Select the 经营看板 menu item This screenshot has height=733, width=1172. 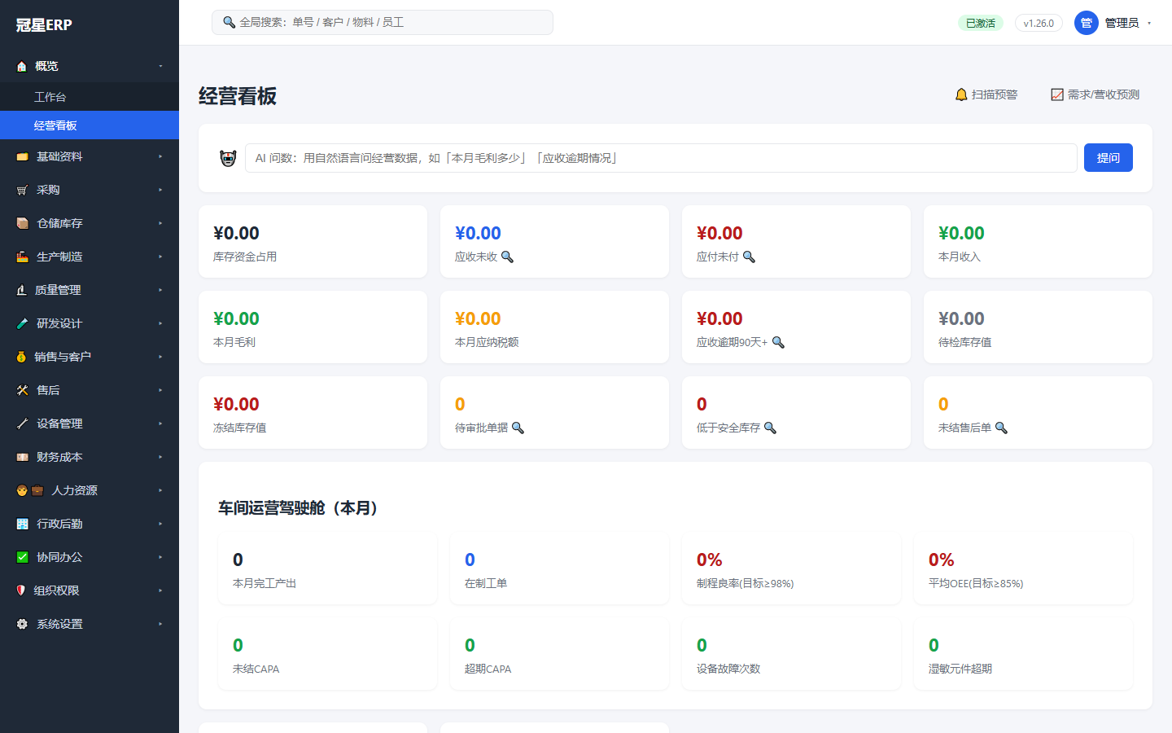(x=90, y=125)
